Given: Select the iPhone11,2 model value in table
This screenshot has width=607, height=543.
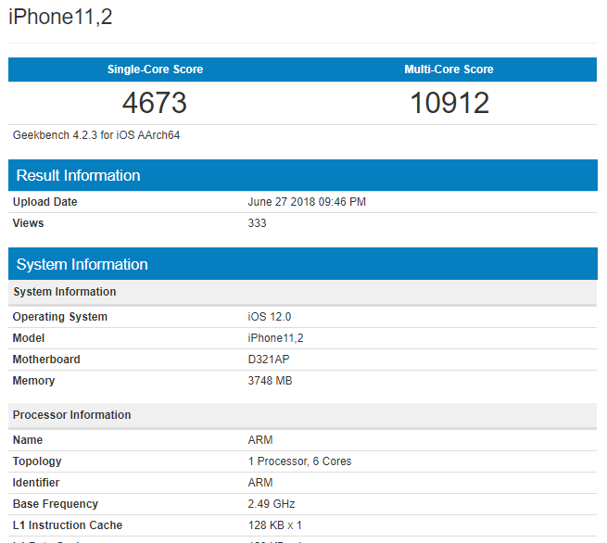Looking at the screenshot, I should click(x=275, y=338).
